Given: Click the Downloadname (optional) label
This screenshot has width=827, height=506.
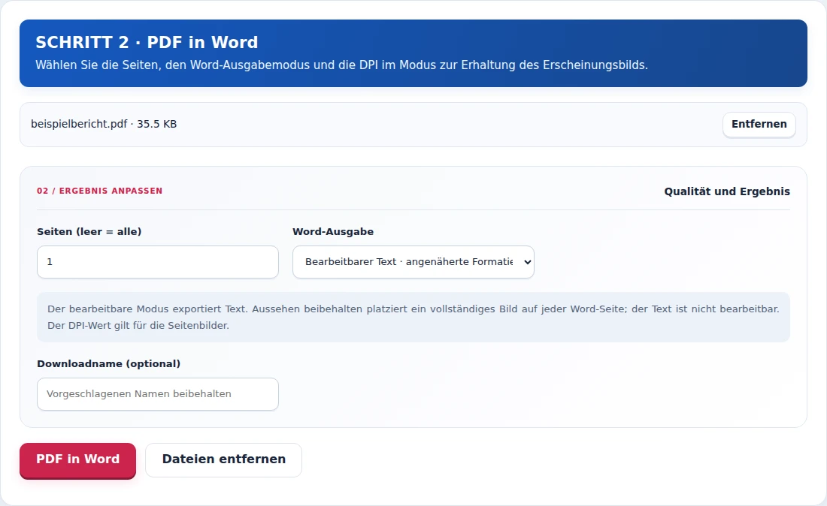Looking at the screenshot, I should pyautogui.click(x=109, y=364).
